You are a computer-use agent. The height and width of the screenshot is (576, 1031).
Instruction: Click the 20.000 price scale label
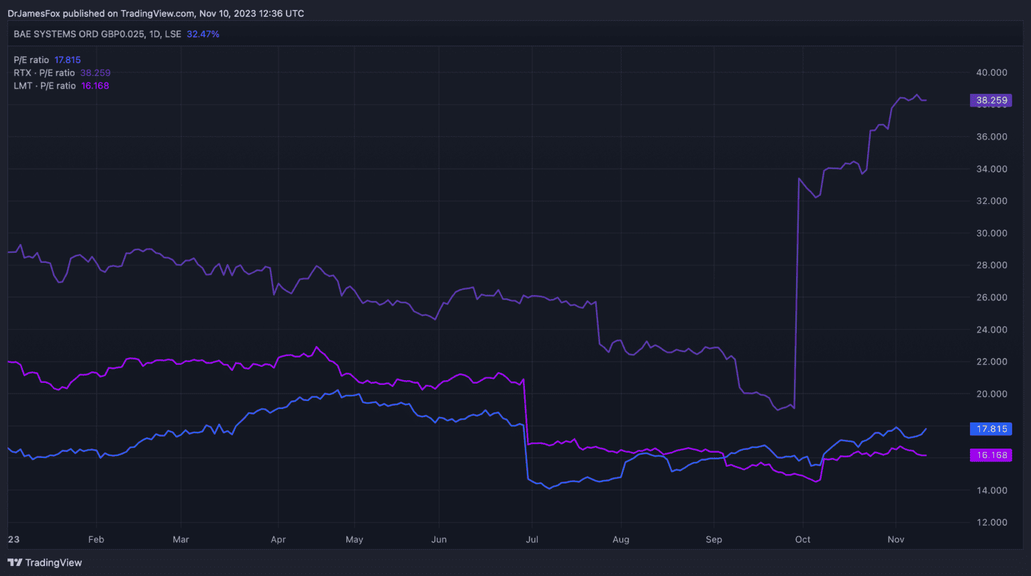991,394
